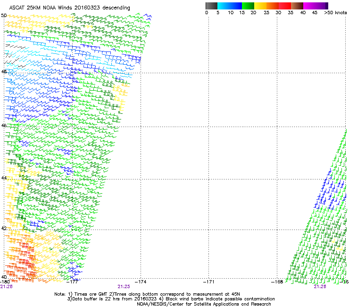The width and height of the screenshot is (349, 307).
Task: Select the cyan-to-blue 5-15 knots color segment
Action: 230,6
